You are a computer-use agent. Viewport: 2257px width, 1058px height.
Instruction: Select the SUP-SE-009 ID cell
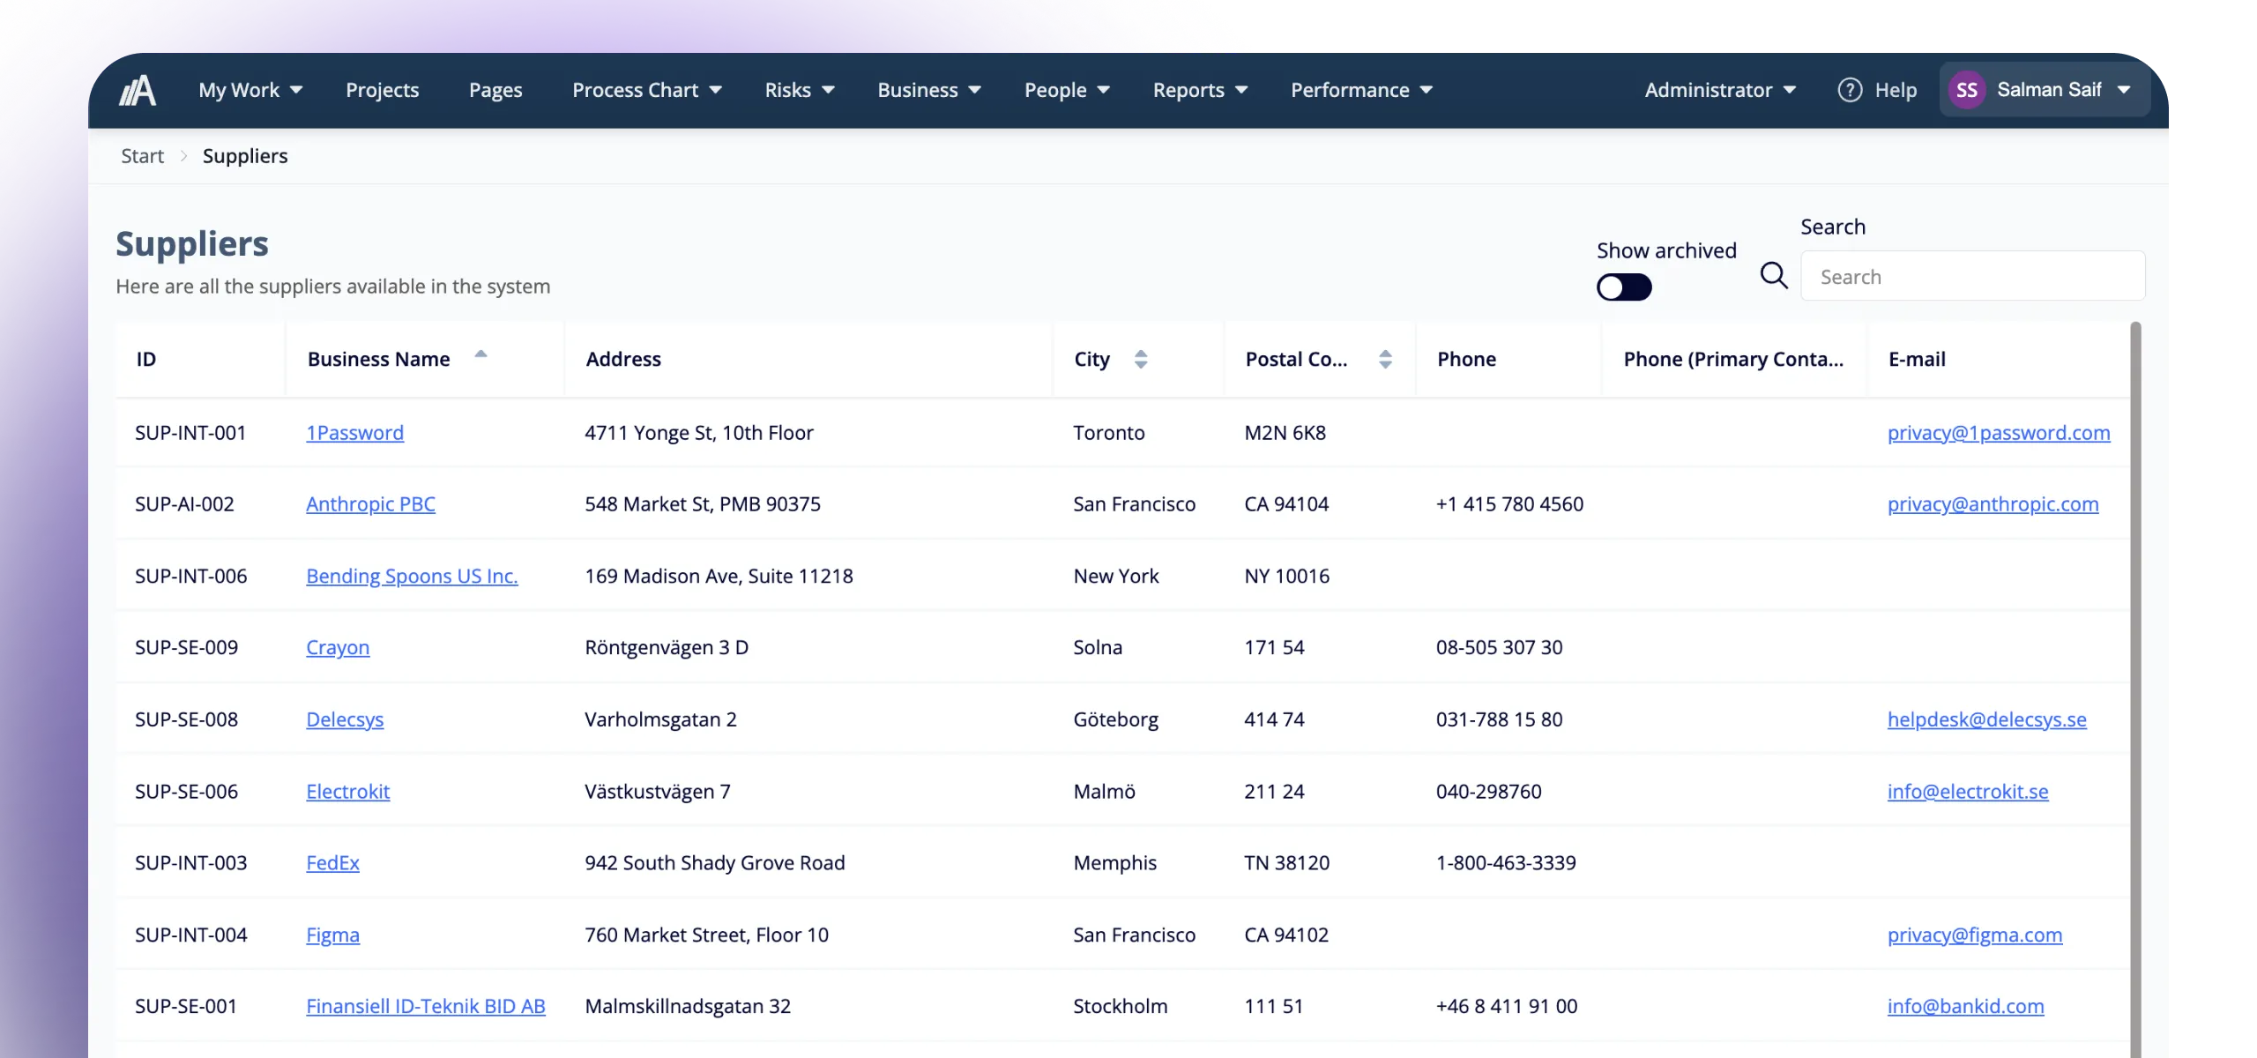[186, 648]
